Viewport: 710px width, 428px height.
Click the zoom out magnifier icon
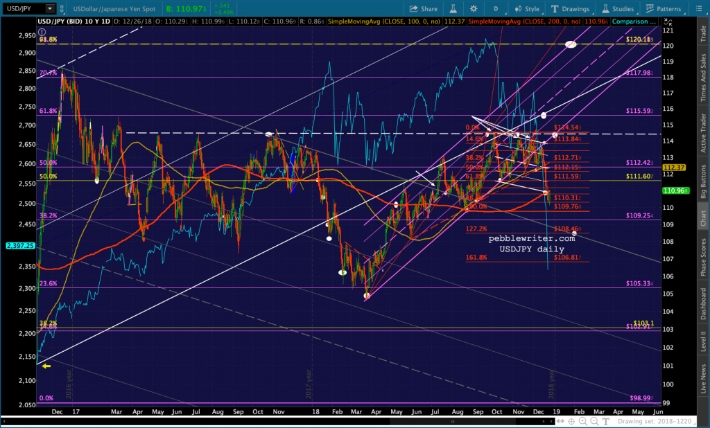click(594, 421)
